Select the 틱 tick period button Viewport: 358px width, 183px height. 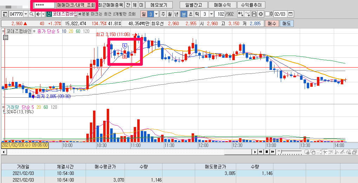pos(197,14)
